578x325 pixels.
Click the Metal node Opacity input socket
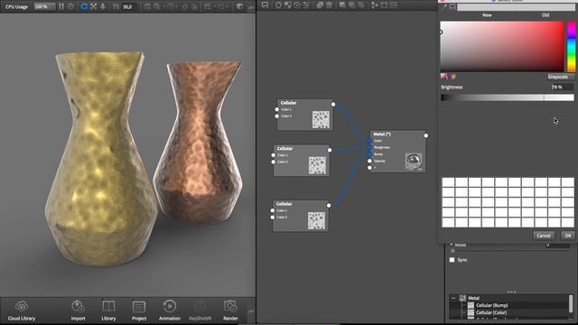pos(369,161)
